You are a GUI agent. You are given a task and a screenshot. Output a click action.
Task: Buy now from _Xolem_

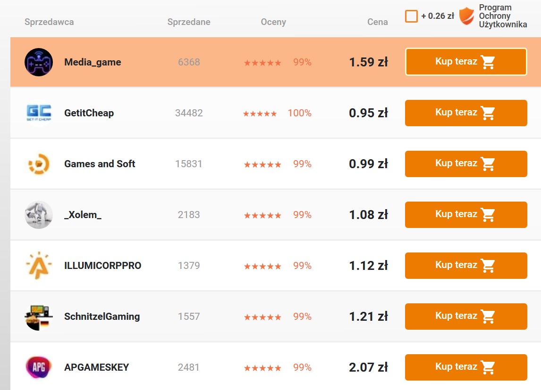coord(466,215)
